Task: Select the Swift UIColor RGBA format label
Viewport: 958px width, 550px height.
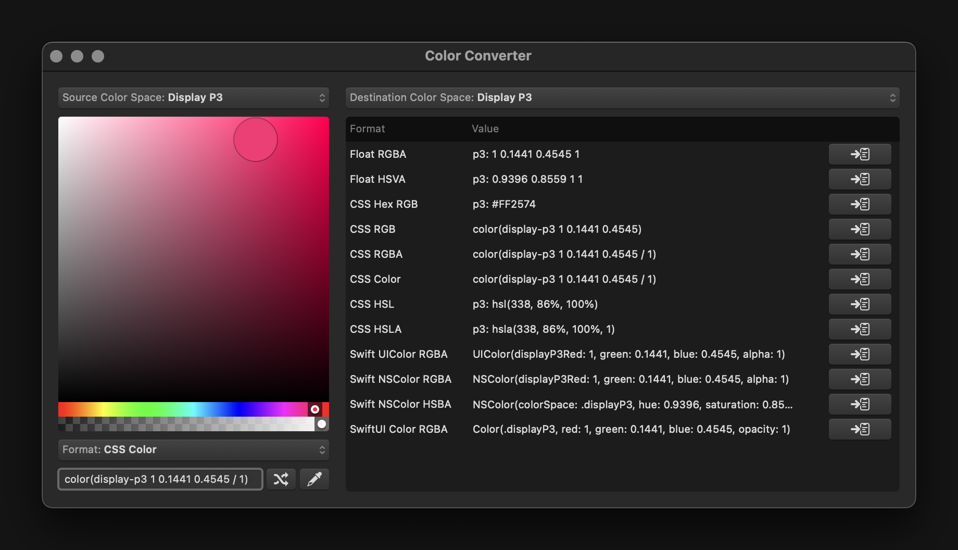Action: [x=399, y=354]
